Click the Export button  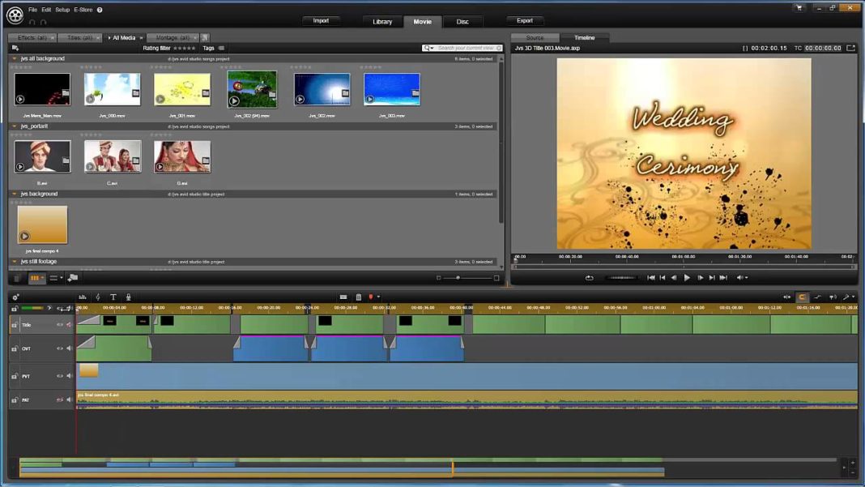525,21
